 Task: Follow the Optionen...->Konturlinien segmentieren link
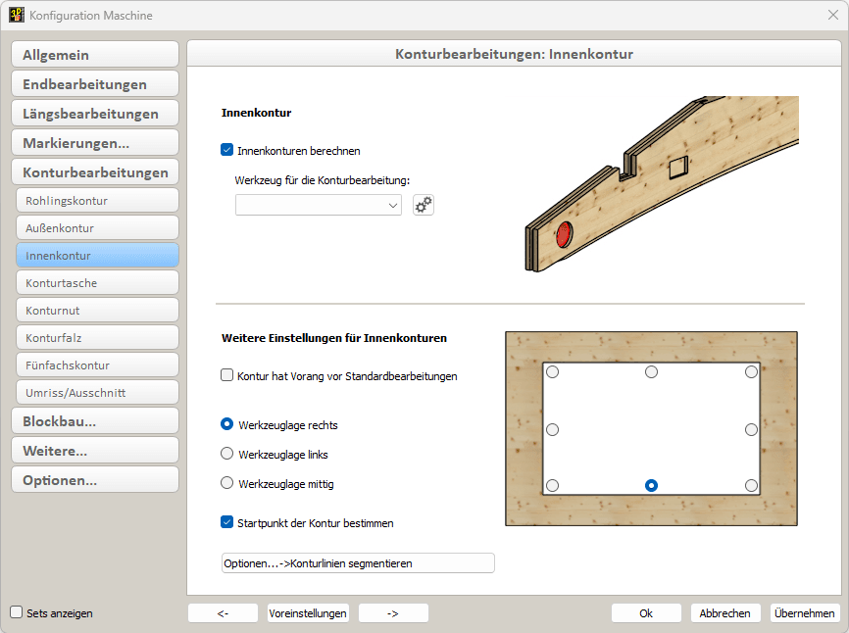pos(358,562)
